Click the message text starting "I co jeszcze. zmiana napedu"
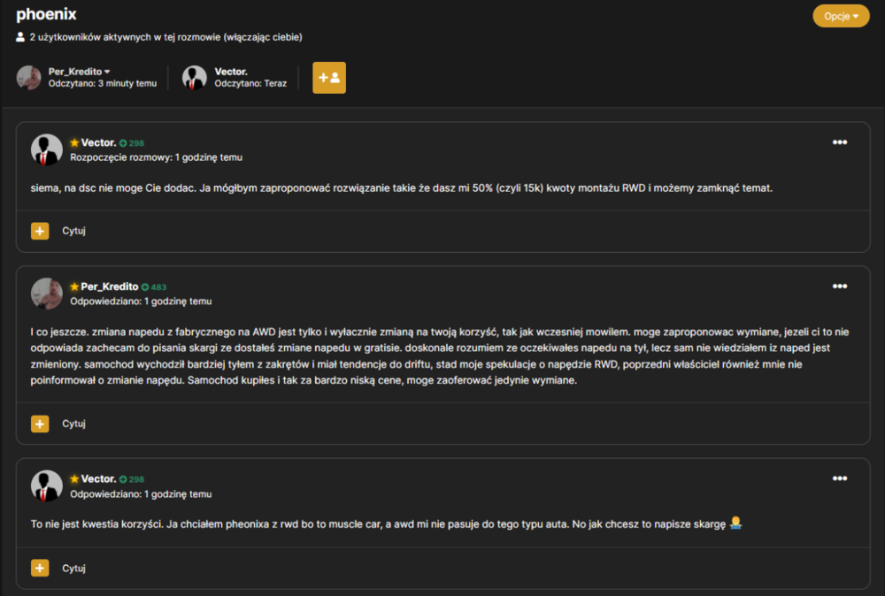885x596 pixels. tap(440, 355)
